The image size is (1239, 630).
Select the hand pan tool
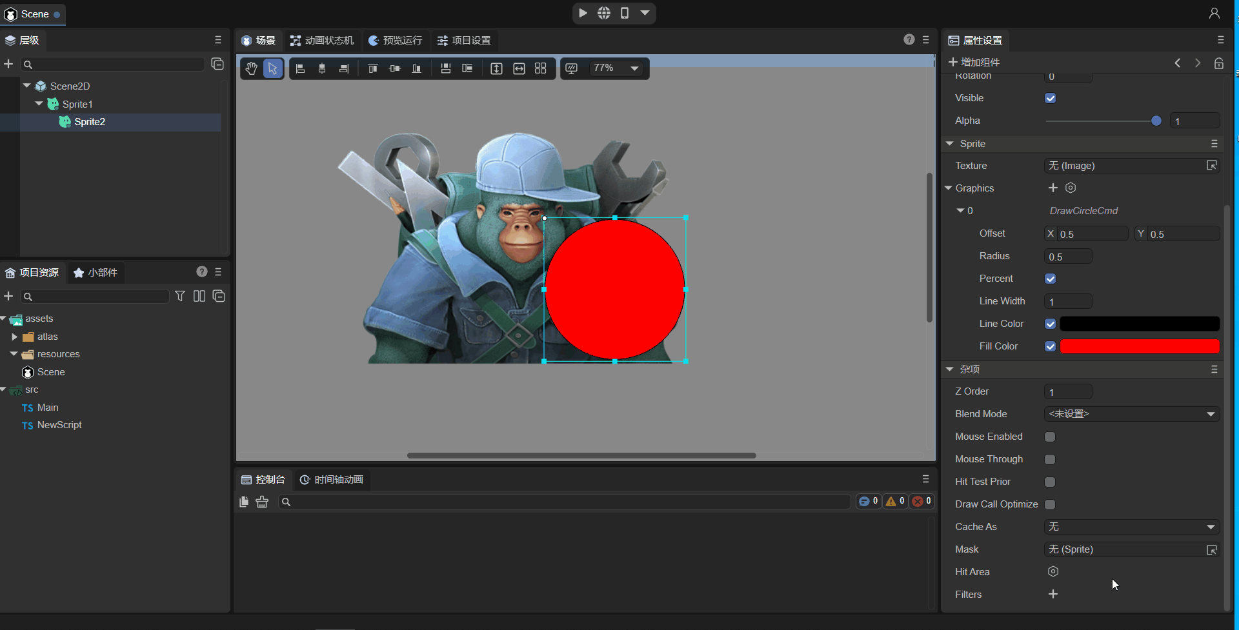[x=251, y=68]
